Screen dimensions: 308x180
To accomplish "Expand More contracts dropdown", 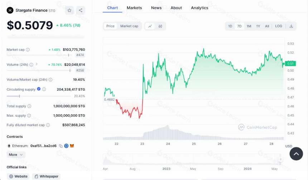I will coord(16,155).
